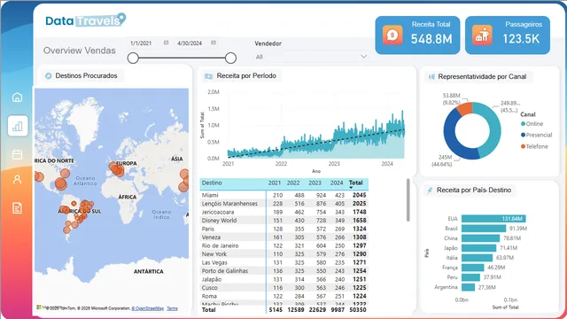The height and width of the screenshot is (319, 567).
Task: Click the Peru bar in country chart
Action: coord(470,277)
